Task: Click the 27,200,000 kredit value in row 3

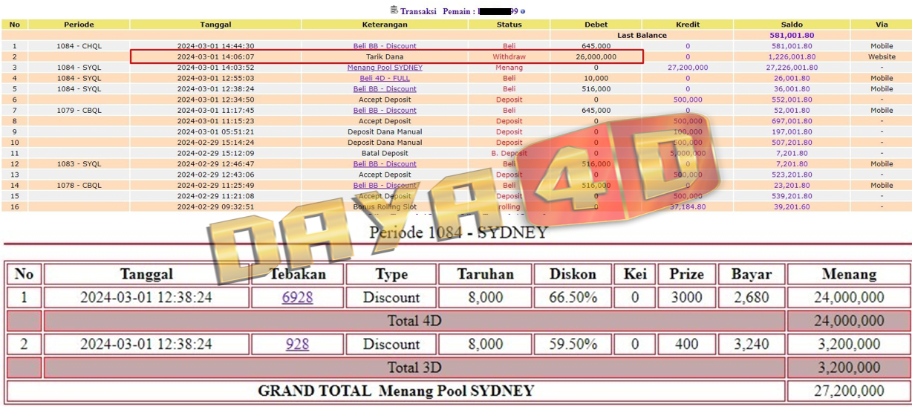Action: point(687,68)
